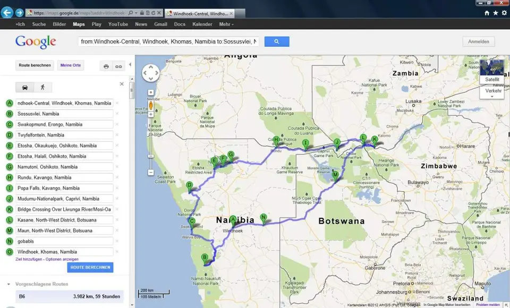Click Ziel hinzufügen link
510x308 pixels.
pos(29,259)
